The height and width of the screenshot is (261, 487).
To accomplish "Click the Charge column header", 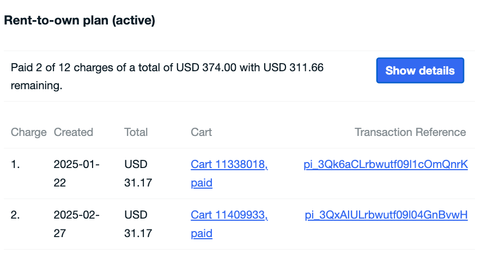I will [x=29, y=132].
